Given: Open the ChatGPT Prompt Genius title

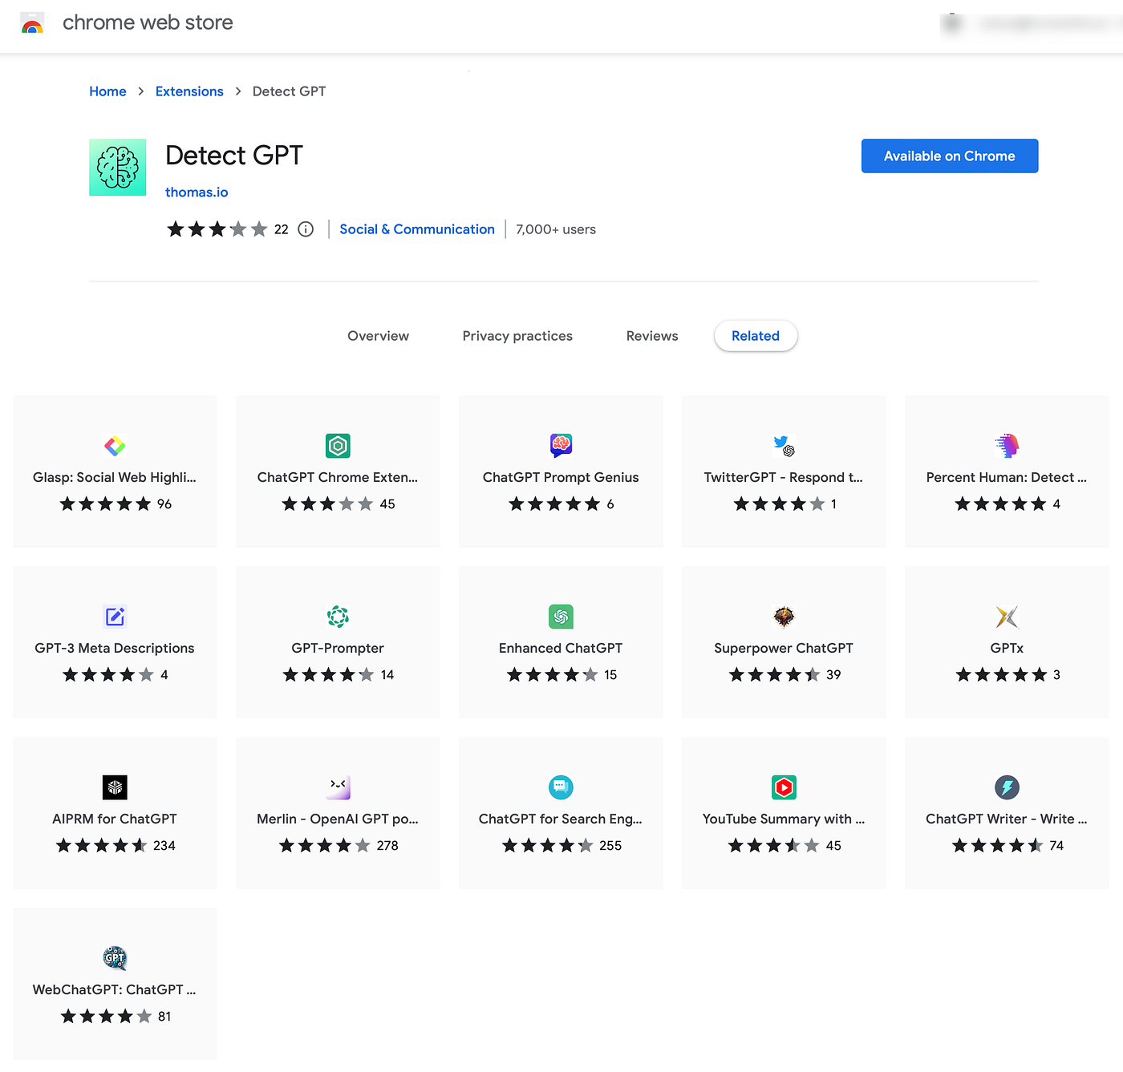Looking at the screenshot, I should coord(561,477).
